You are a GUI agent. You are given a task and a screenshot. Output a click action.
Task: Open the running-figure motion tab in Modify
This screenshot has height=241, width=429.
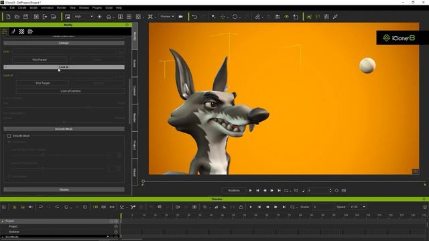coord(13,31)
